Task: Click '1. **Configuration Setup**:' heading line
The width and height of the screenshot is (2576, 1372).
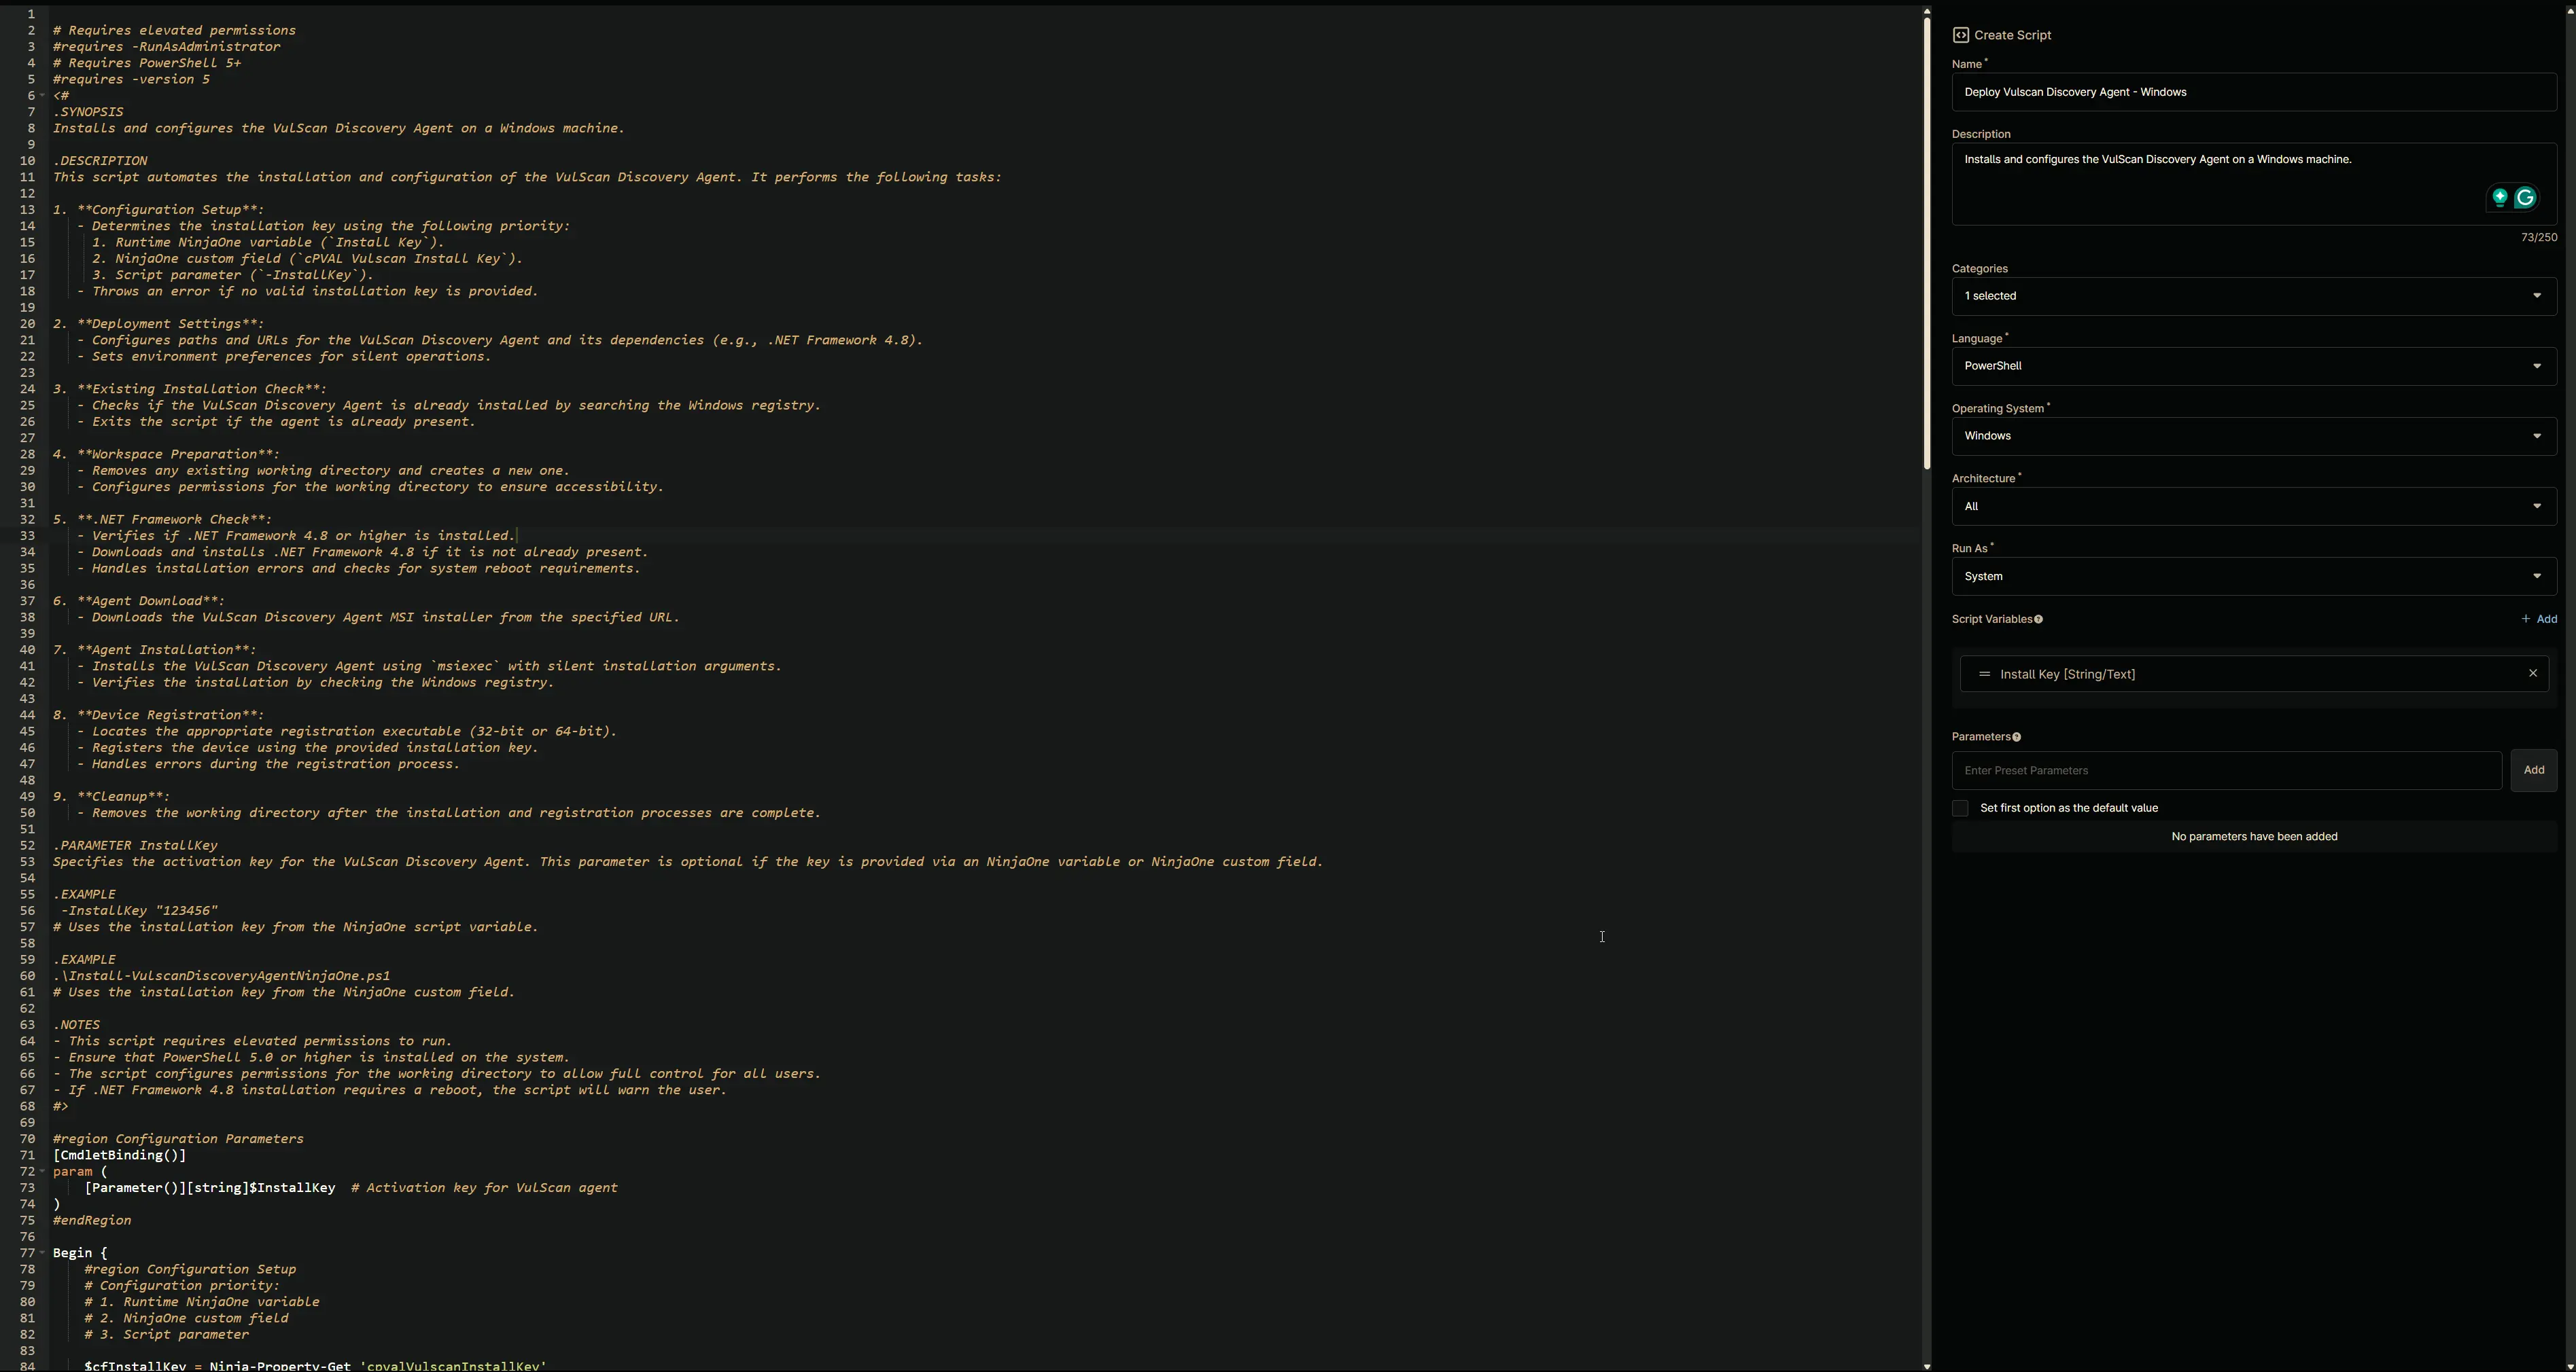Action: tap(158, 210)
